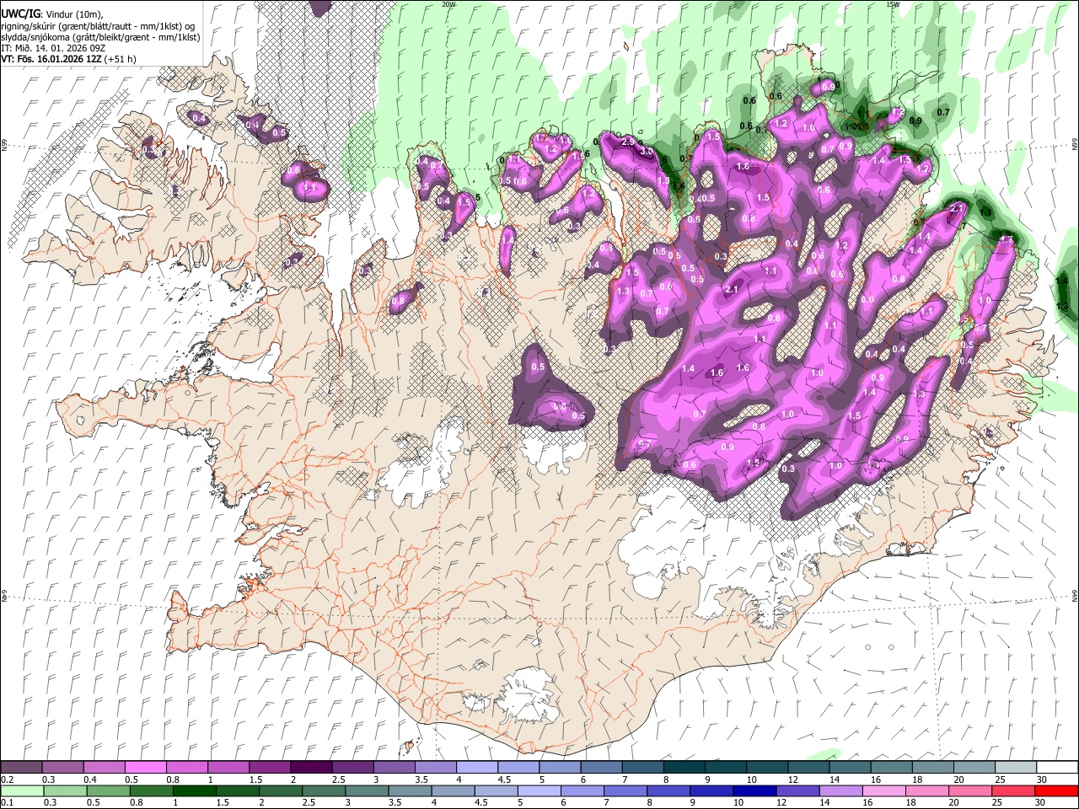
Task: Pick the red 30 swatch in rain legend
Action: point(1056,790)
